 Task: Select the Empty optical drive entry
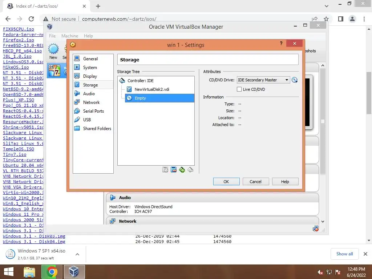pos(160,98)
